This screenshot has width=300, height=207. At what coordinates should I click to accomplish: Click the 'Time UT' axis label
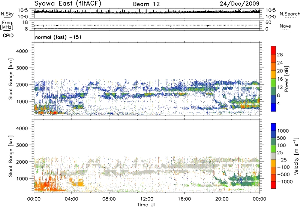(147, 205)
